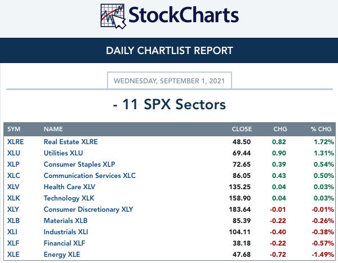
Task: Click the CLOSE column header
Action: (x=242, y=129)
